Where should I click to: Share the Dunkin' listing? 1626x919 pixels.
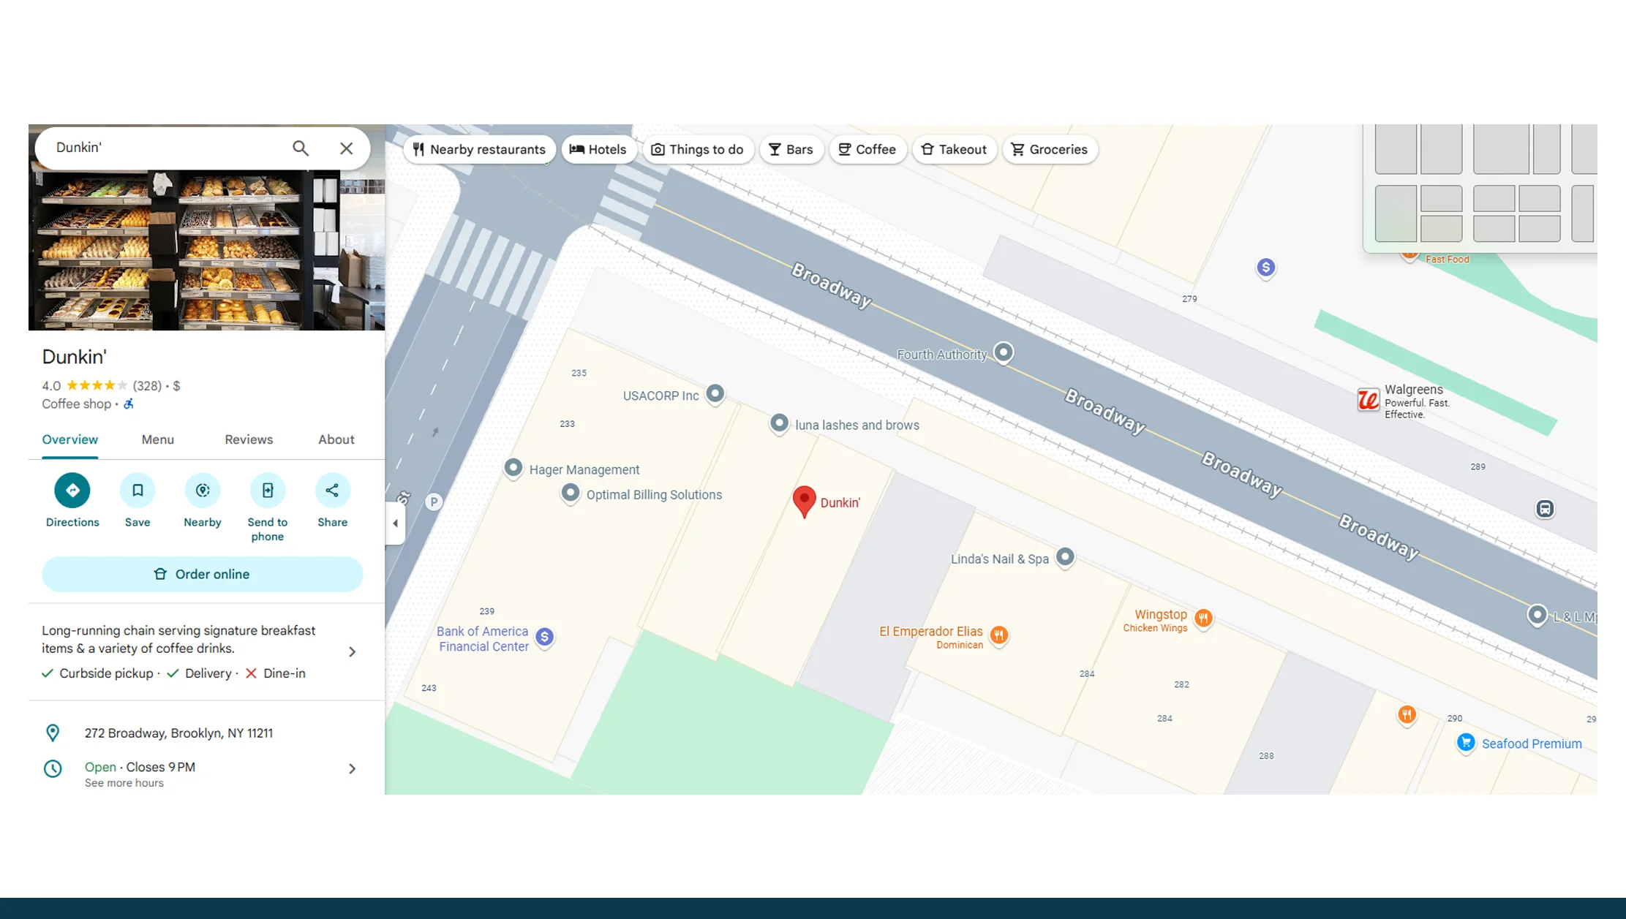pyautogui.click(x=332, y=491)
